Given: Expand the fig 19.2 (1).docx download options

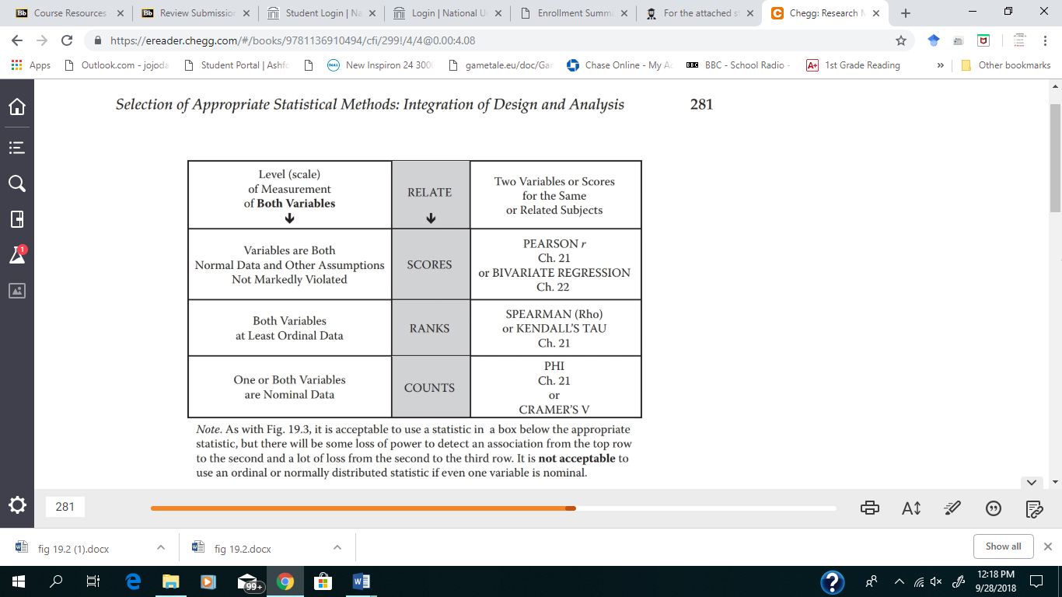Looking at the screenshot, I should (160, 546).
